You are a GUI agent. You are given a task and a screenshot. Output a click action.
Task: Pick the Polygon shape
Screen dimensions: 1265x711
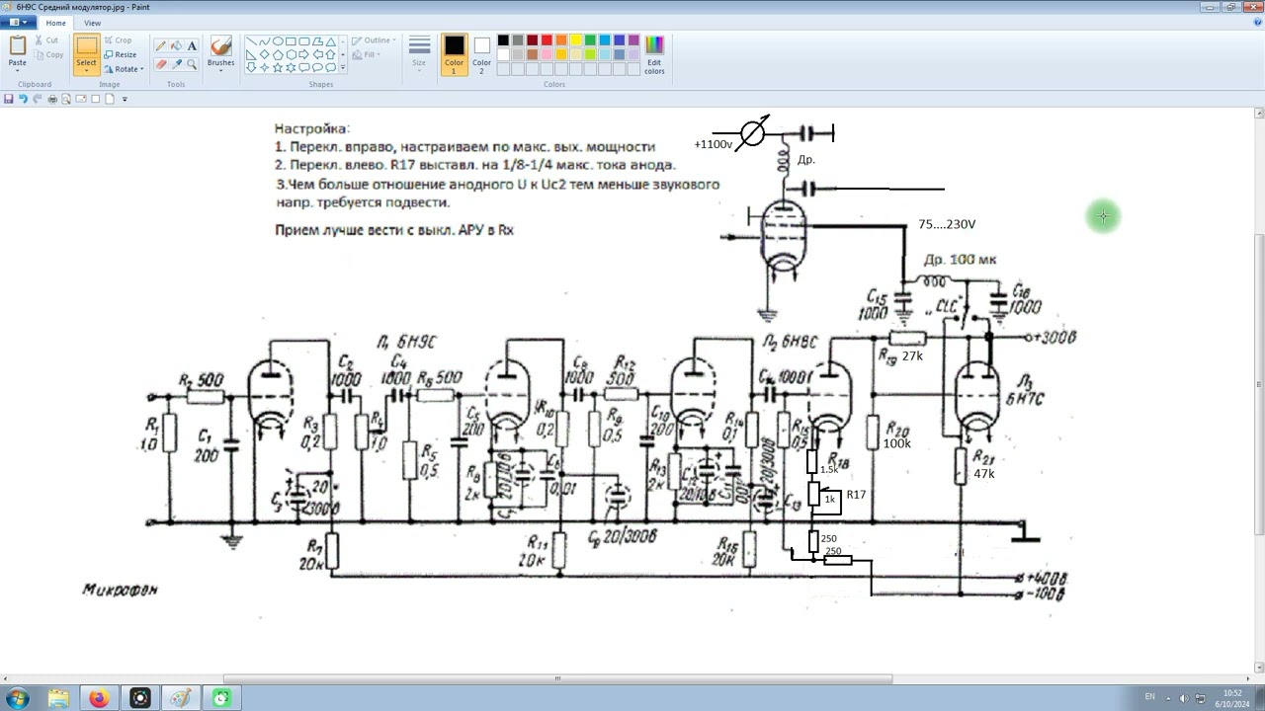coord(317,41)
